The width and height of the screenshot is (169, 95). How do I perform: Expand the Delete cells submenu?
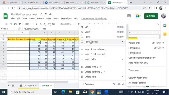pyautogui.click(x=102, y=77)
